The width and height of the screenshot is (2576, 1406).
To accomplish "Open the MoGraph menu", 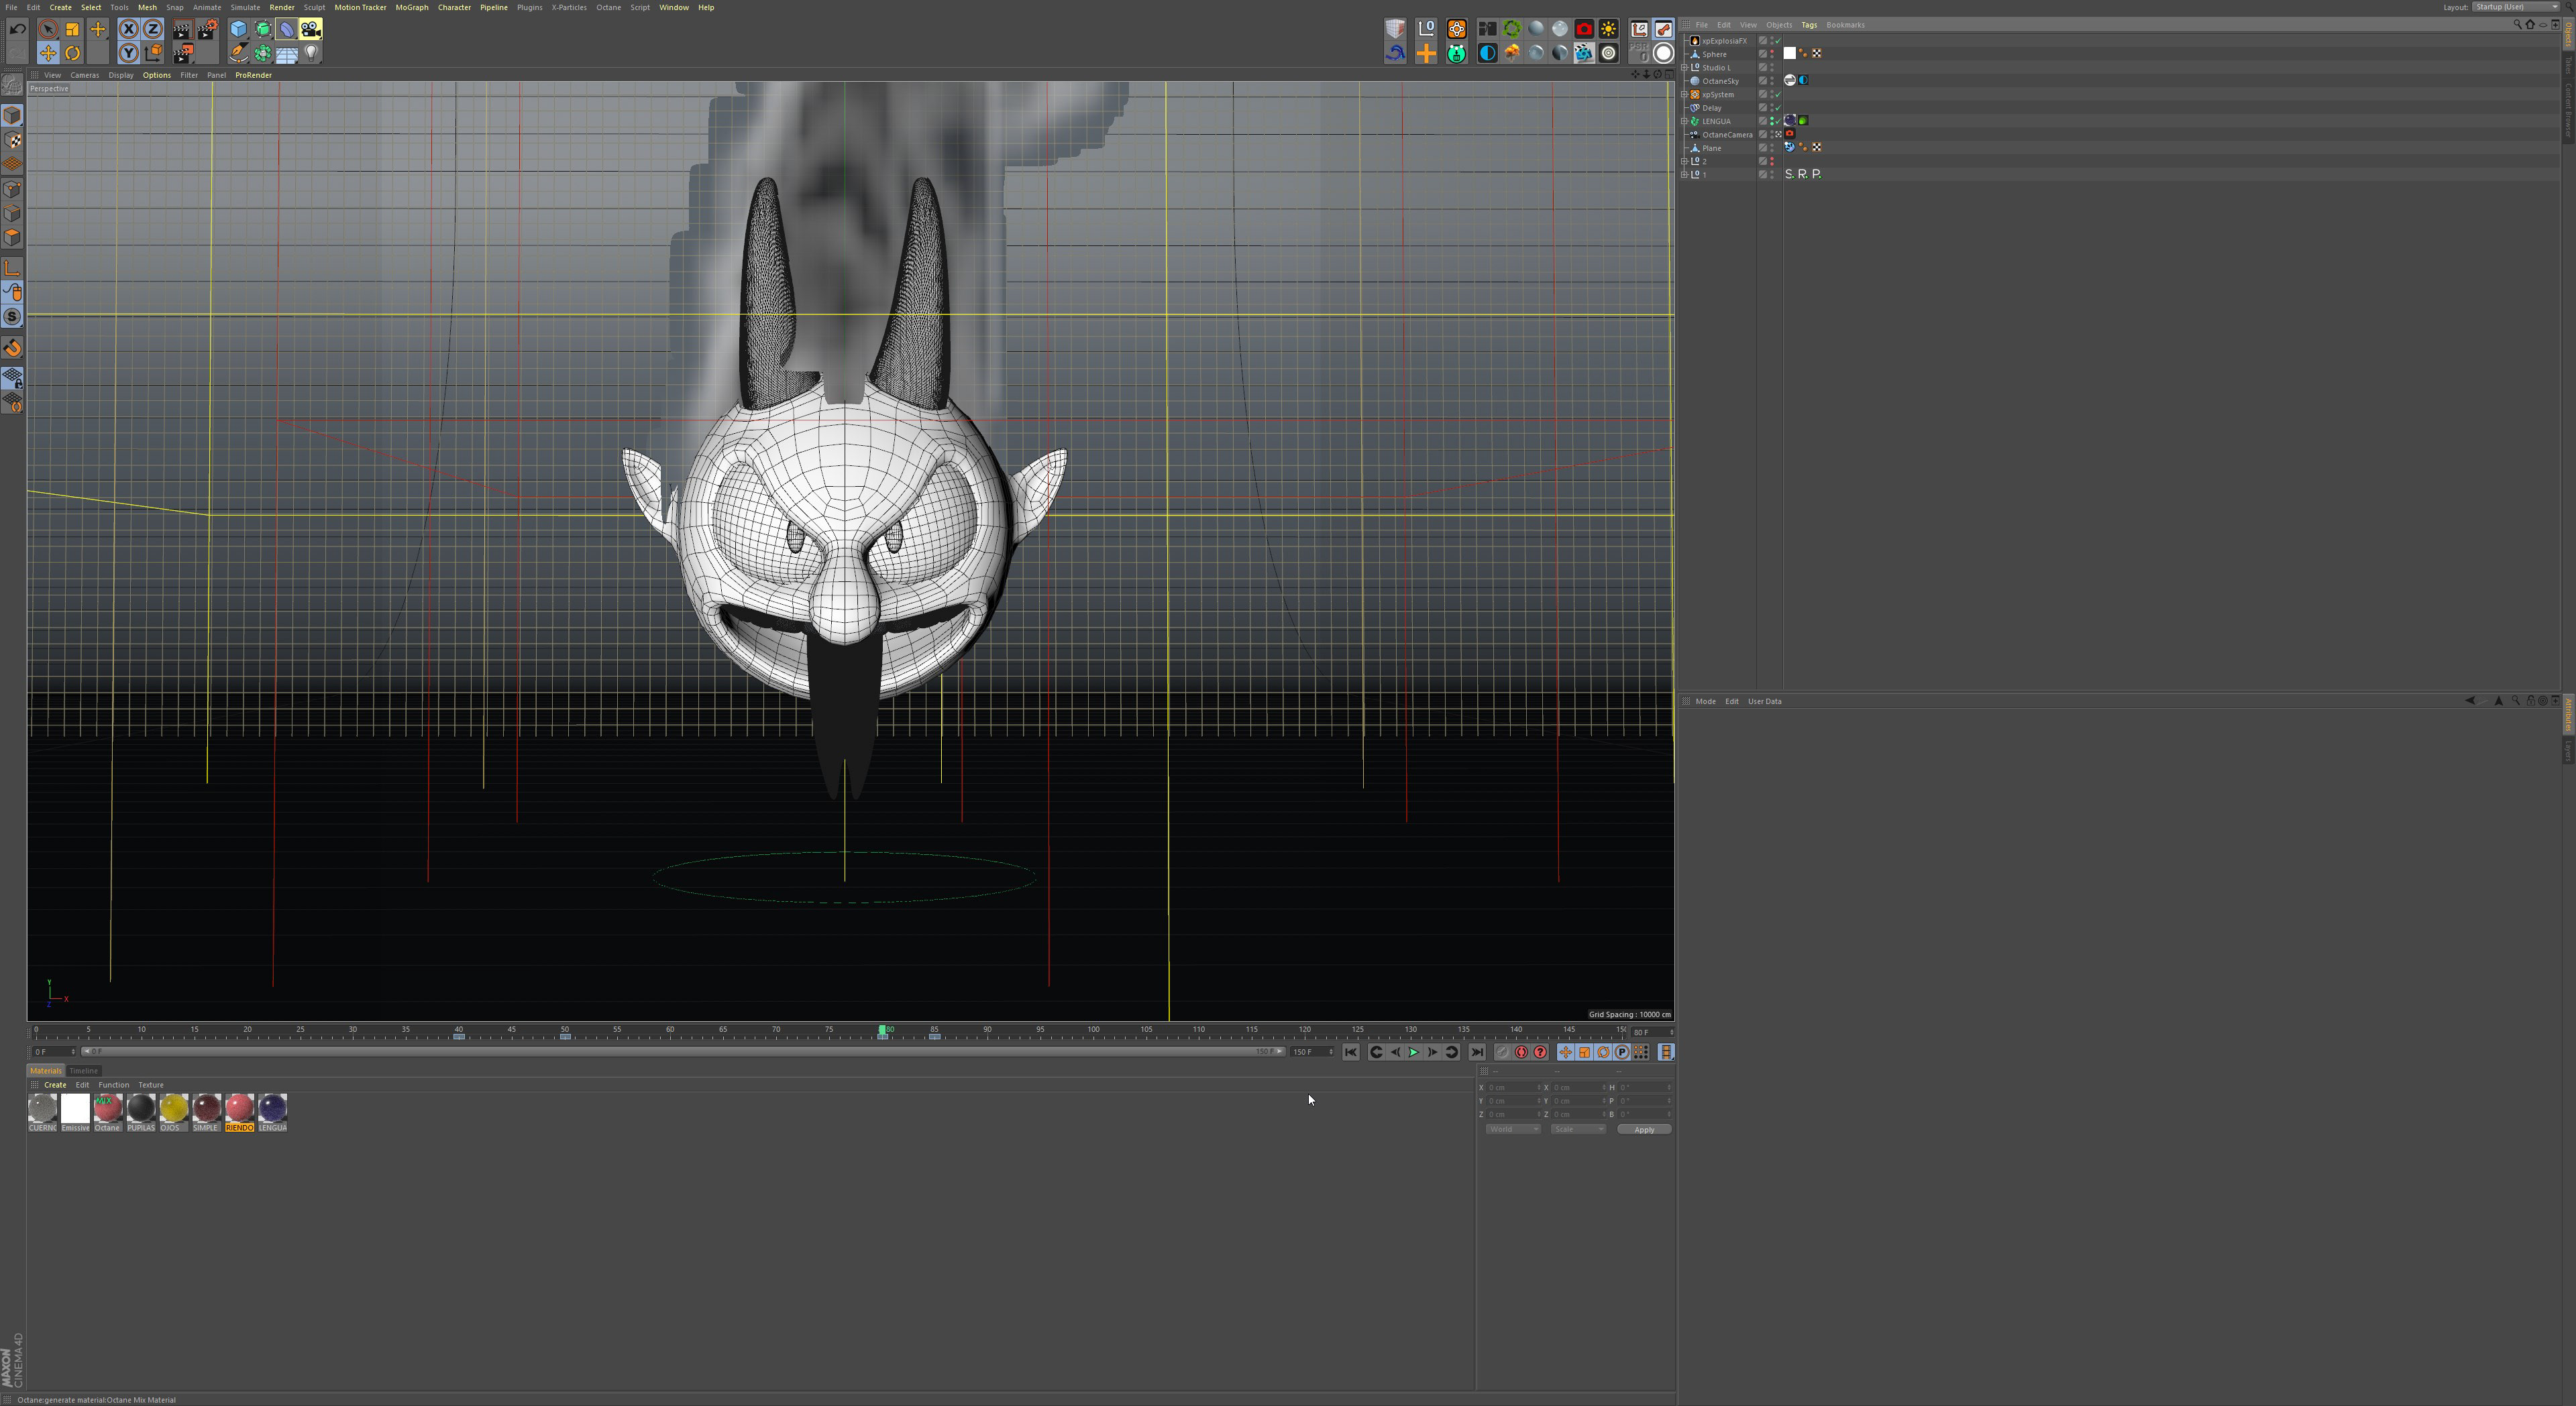I will point(411,7).
